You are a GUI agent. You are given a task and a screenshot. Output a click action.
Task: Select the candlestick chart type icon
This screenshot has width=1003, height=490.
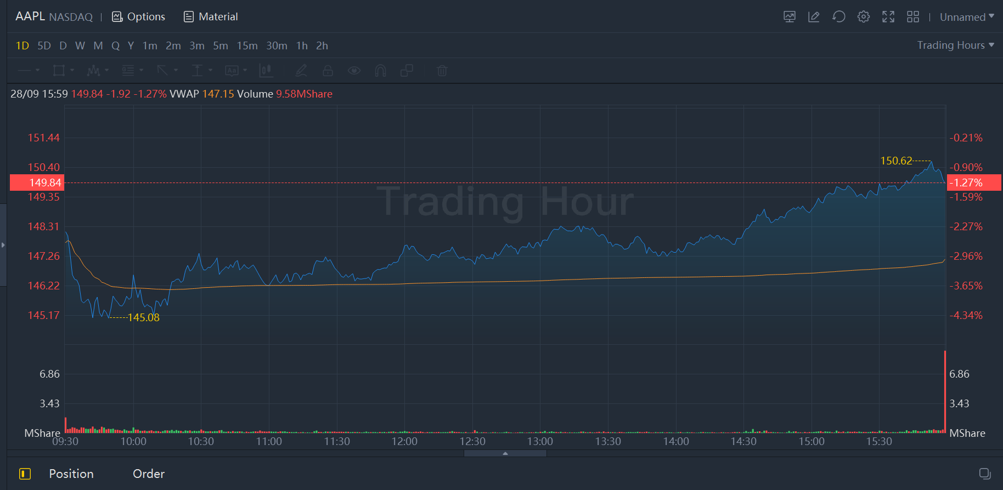pyautogui.click(x=266, y=71)
